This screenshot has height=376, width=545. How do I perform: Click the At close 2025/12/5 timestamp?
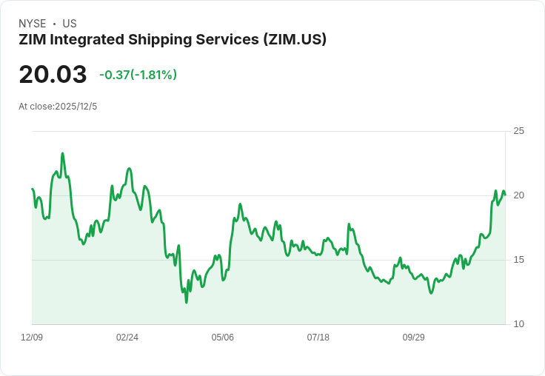[x=58, y=107]
